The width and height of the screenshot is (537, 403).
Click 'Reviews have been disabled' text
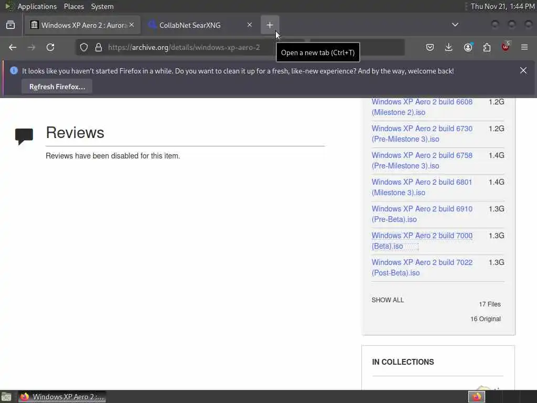pos(113,156)
